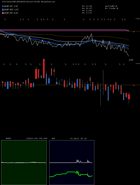Click the 'Pre C: 1.74' value
The height and width of the screenshot is (185, 140).
coord(87,13)
